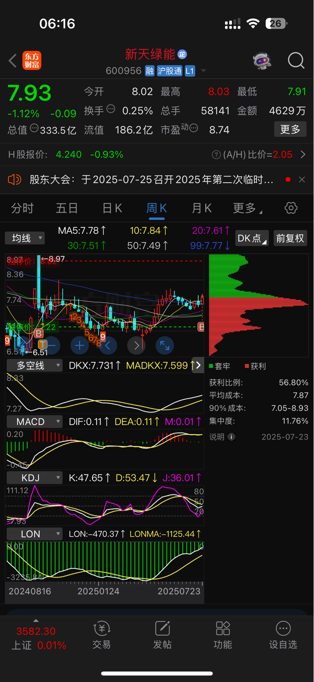Switch to the 分时 tab
Image resolution: width=314 pixels, height=682 pixels.
pos(22,208)
